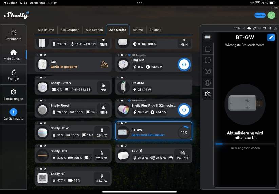Open BT-GW settings gear in panel
279x194 pixels.
click(x=208, y=94)
